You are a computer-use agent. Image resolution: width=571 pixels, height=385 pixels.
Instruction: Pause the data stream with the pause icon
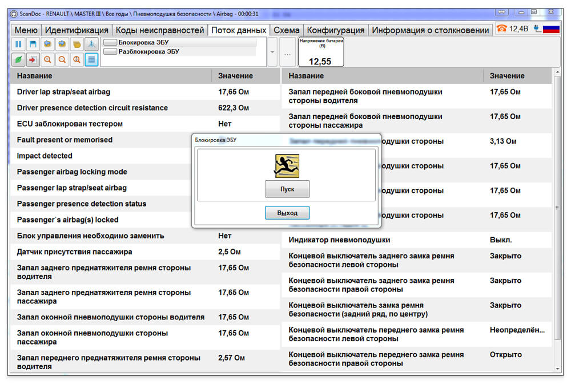pyautogui.click(x=18, y=44)
